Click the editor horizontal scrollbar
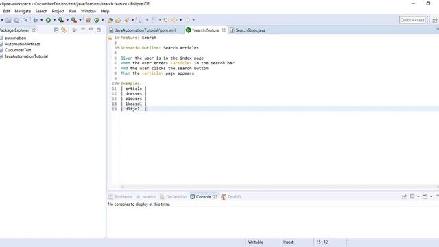The width and height of the screenshot is (439, 247). tap(280, 187)
